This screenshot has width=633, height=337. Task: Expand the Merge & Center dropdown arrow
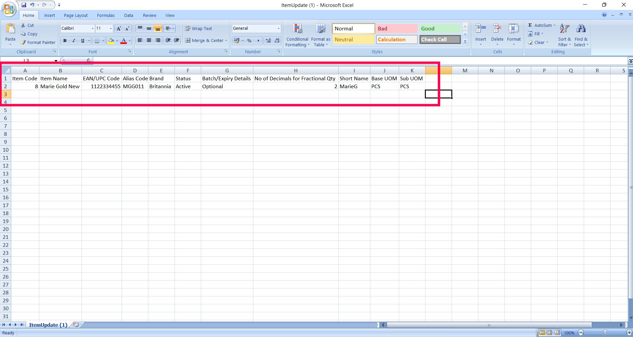(226, 41)
